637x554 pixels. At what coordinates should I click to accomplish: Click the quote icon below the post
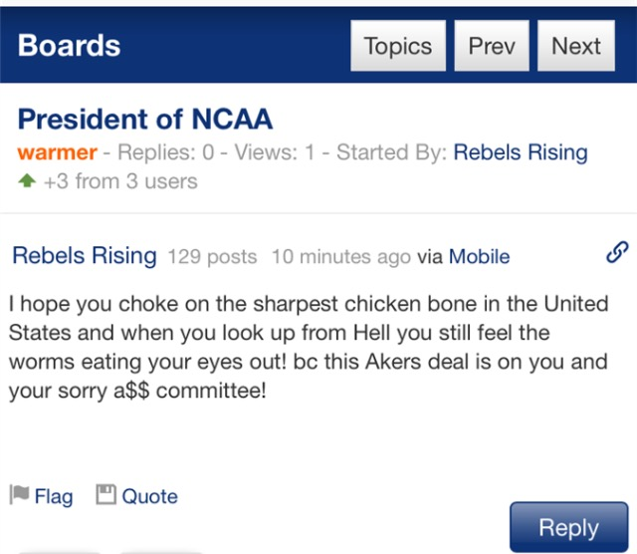coord(106,494)
